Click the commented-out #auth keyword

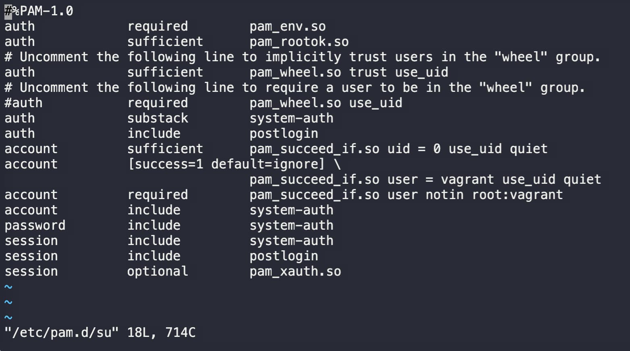[x=23, y=103]
